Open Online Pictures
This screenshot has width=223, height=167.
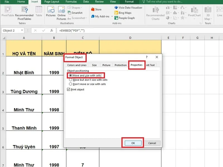pos(61,13)
